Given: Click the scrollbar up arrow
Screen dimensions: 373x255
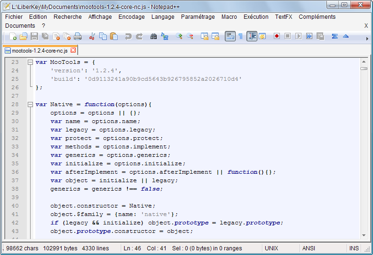Looking at the screenshot, I should pos(364,62).
